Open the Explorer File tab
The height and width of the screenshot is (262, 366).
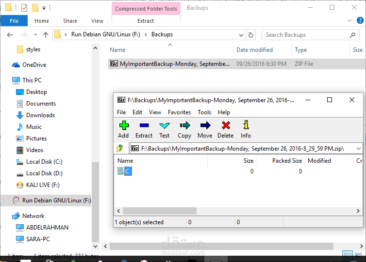click(14, 21)
